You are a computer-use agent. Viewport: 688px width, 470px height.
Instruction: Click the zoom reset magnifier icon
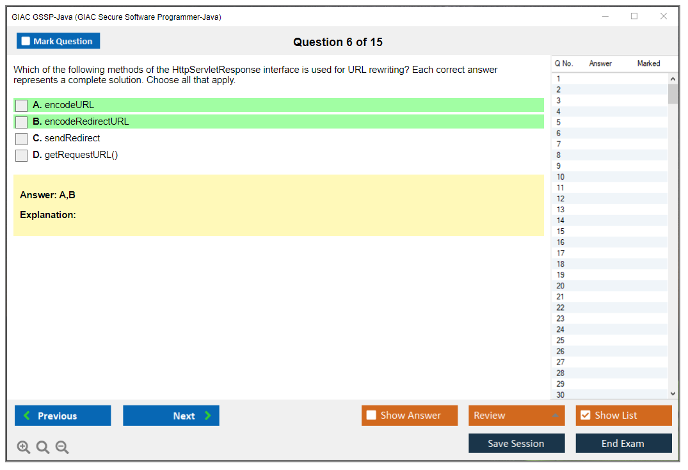[43, 448]
